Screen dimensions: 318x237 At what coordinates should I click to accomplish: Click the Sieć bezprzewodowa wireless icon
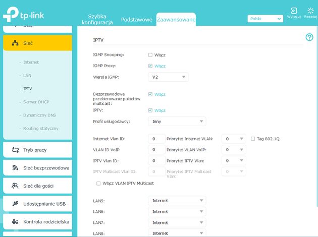click(x=15, y=168)
